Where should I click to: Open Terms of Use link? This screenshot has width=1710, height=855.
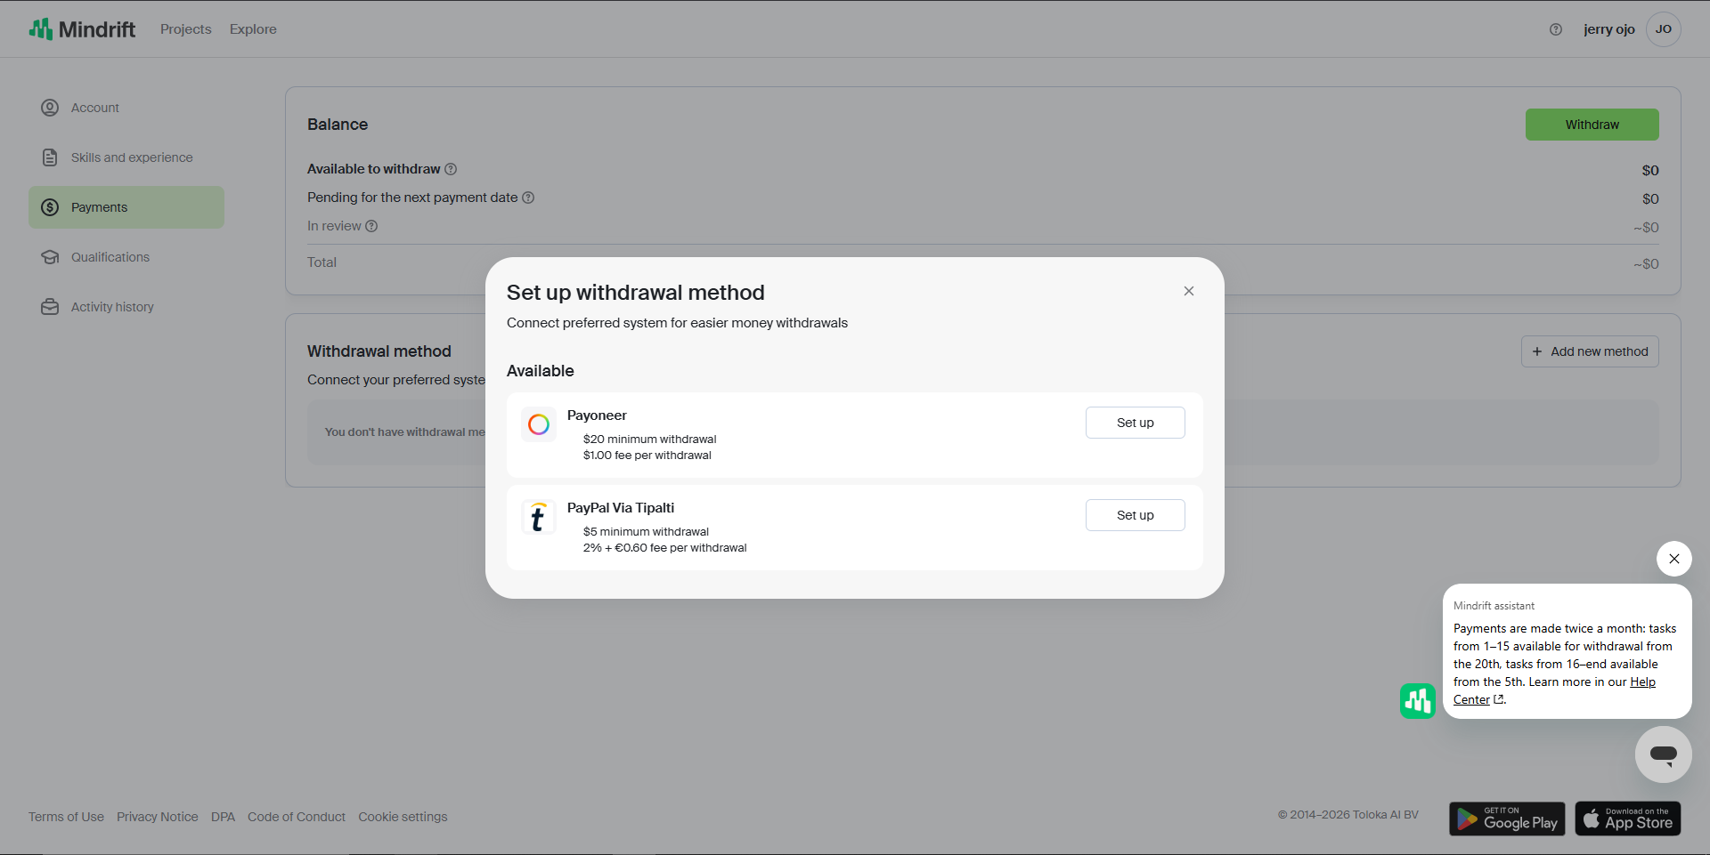pos(66,817)
